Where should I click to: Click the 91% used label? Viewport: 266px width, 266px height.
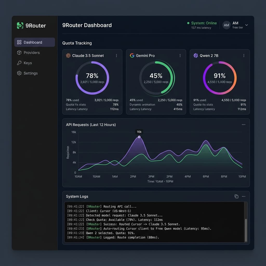(200, 100)
